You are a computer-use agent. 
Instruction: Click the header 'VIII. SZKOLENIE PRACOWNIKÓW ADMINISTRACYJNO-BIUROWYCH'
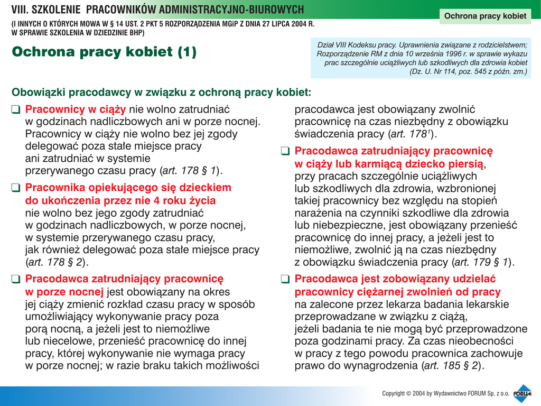click(x=157, y=10)
